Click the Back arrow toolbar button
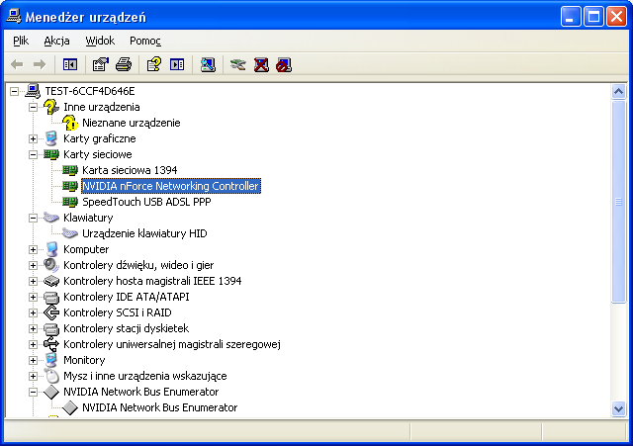This screenshot has height=446, width=633. pyautogui.click(x=17, y=64)
